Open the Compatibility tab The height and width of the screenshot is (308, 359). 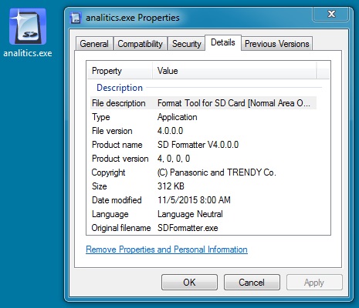click(x=140, y=44)
